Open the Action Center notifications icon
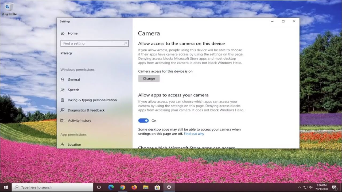This screenshot has height=192, width=342. (x=334, y=187)
